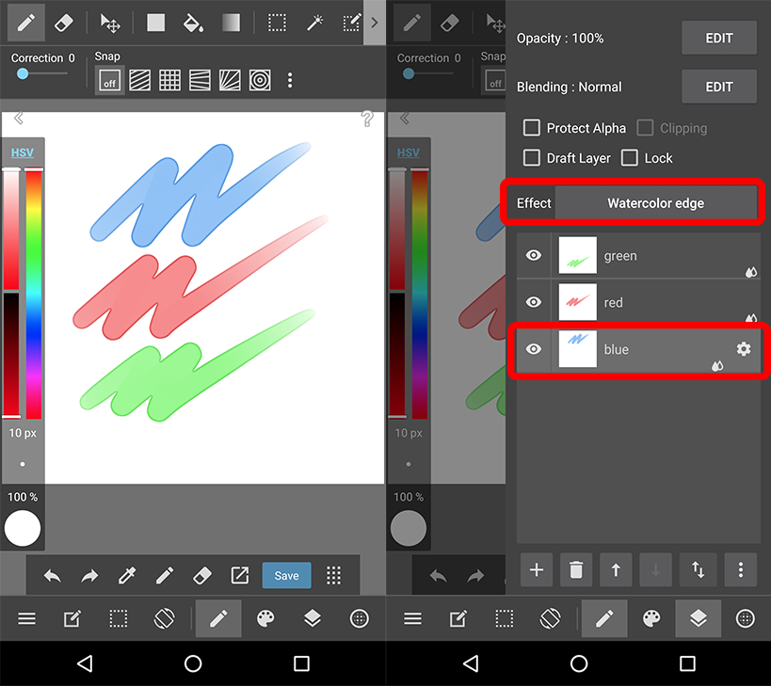Select the brush tool in left screen's top toolbar
The image size is (771, 686).
coord(26,23)
